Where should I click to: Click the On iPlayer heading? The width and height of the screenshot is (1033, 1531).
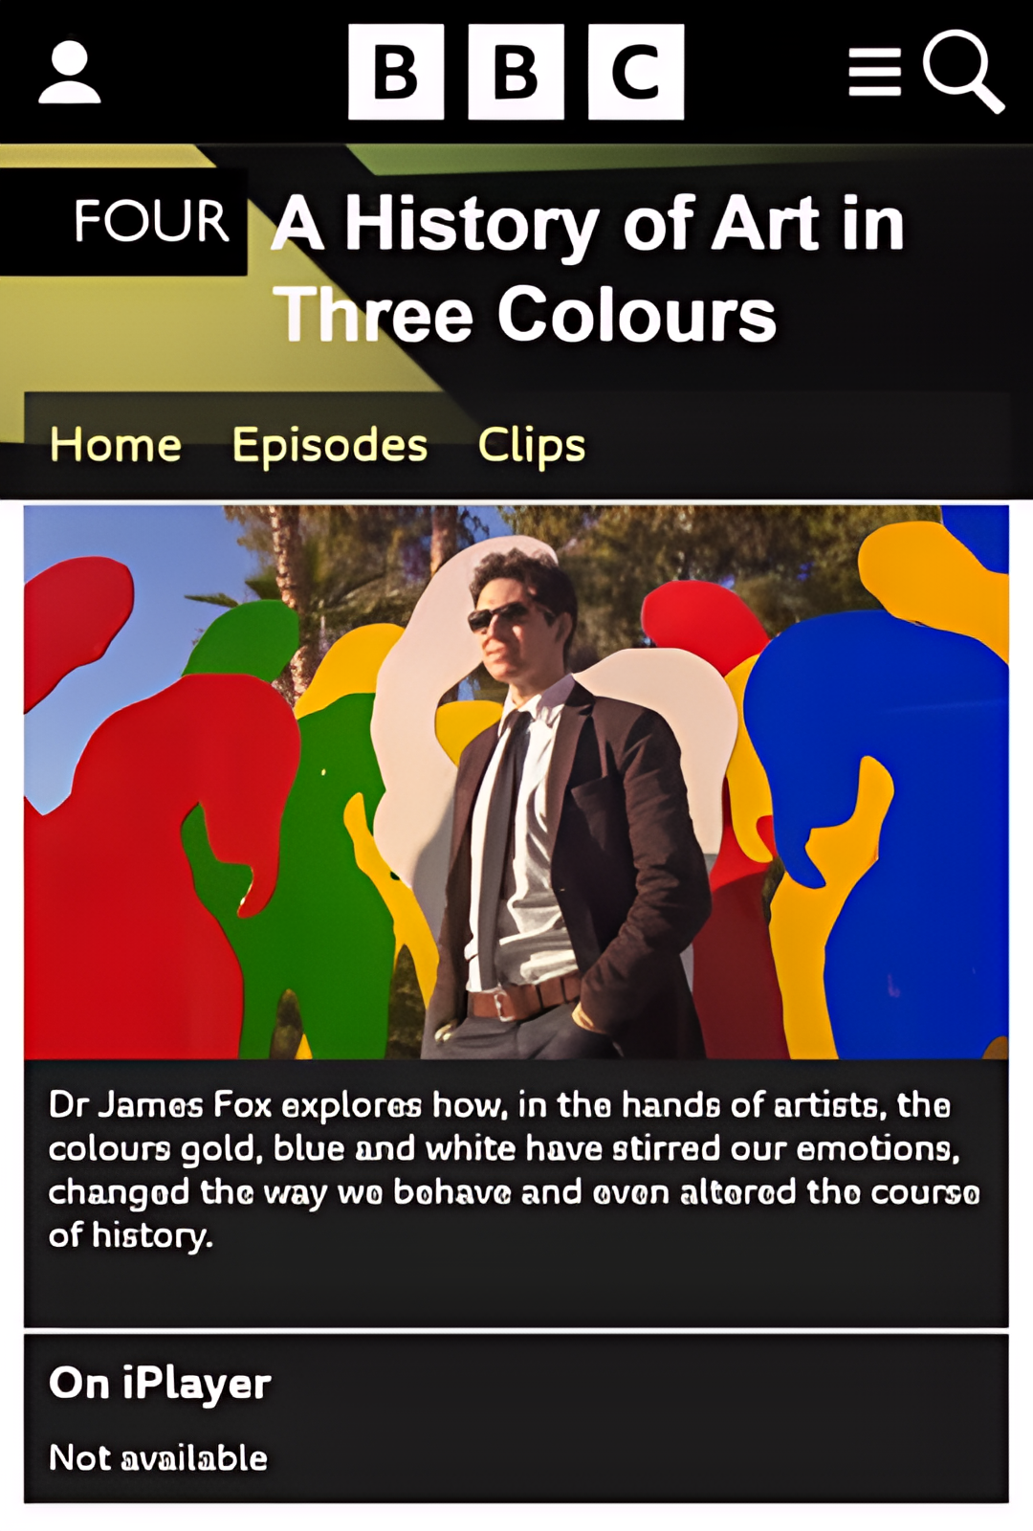pyautogui.click(x=160, y=1384)
